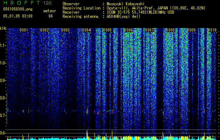Click the 0303 time marker
Screen dimensions: 220x140
pos(65,30)
